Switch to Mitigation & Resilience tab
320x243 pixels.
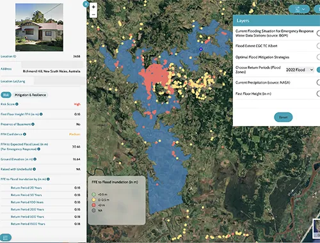click(30, 95)
